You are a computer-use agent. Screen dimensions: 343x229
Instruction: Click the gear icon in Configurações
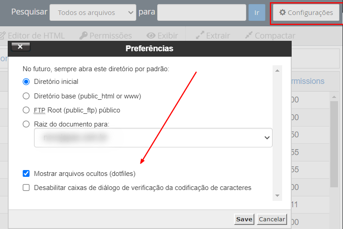pyautogui.click(x=282, y=13)
